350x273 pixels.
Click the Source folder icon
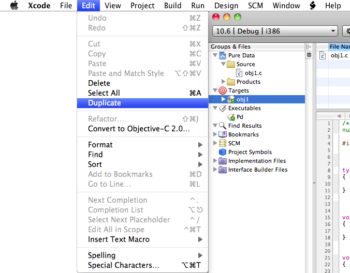pyautogui.click(x=231, y=64)
